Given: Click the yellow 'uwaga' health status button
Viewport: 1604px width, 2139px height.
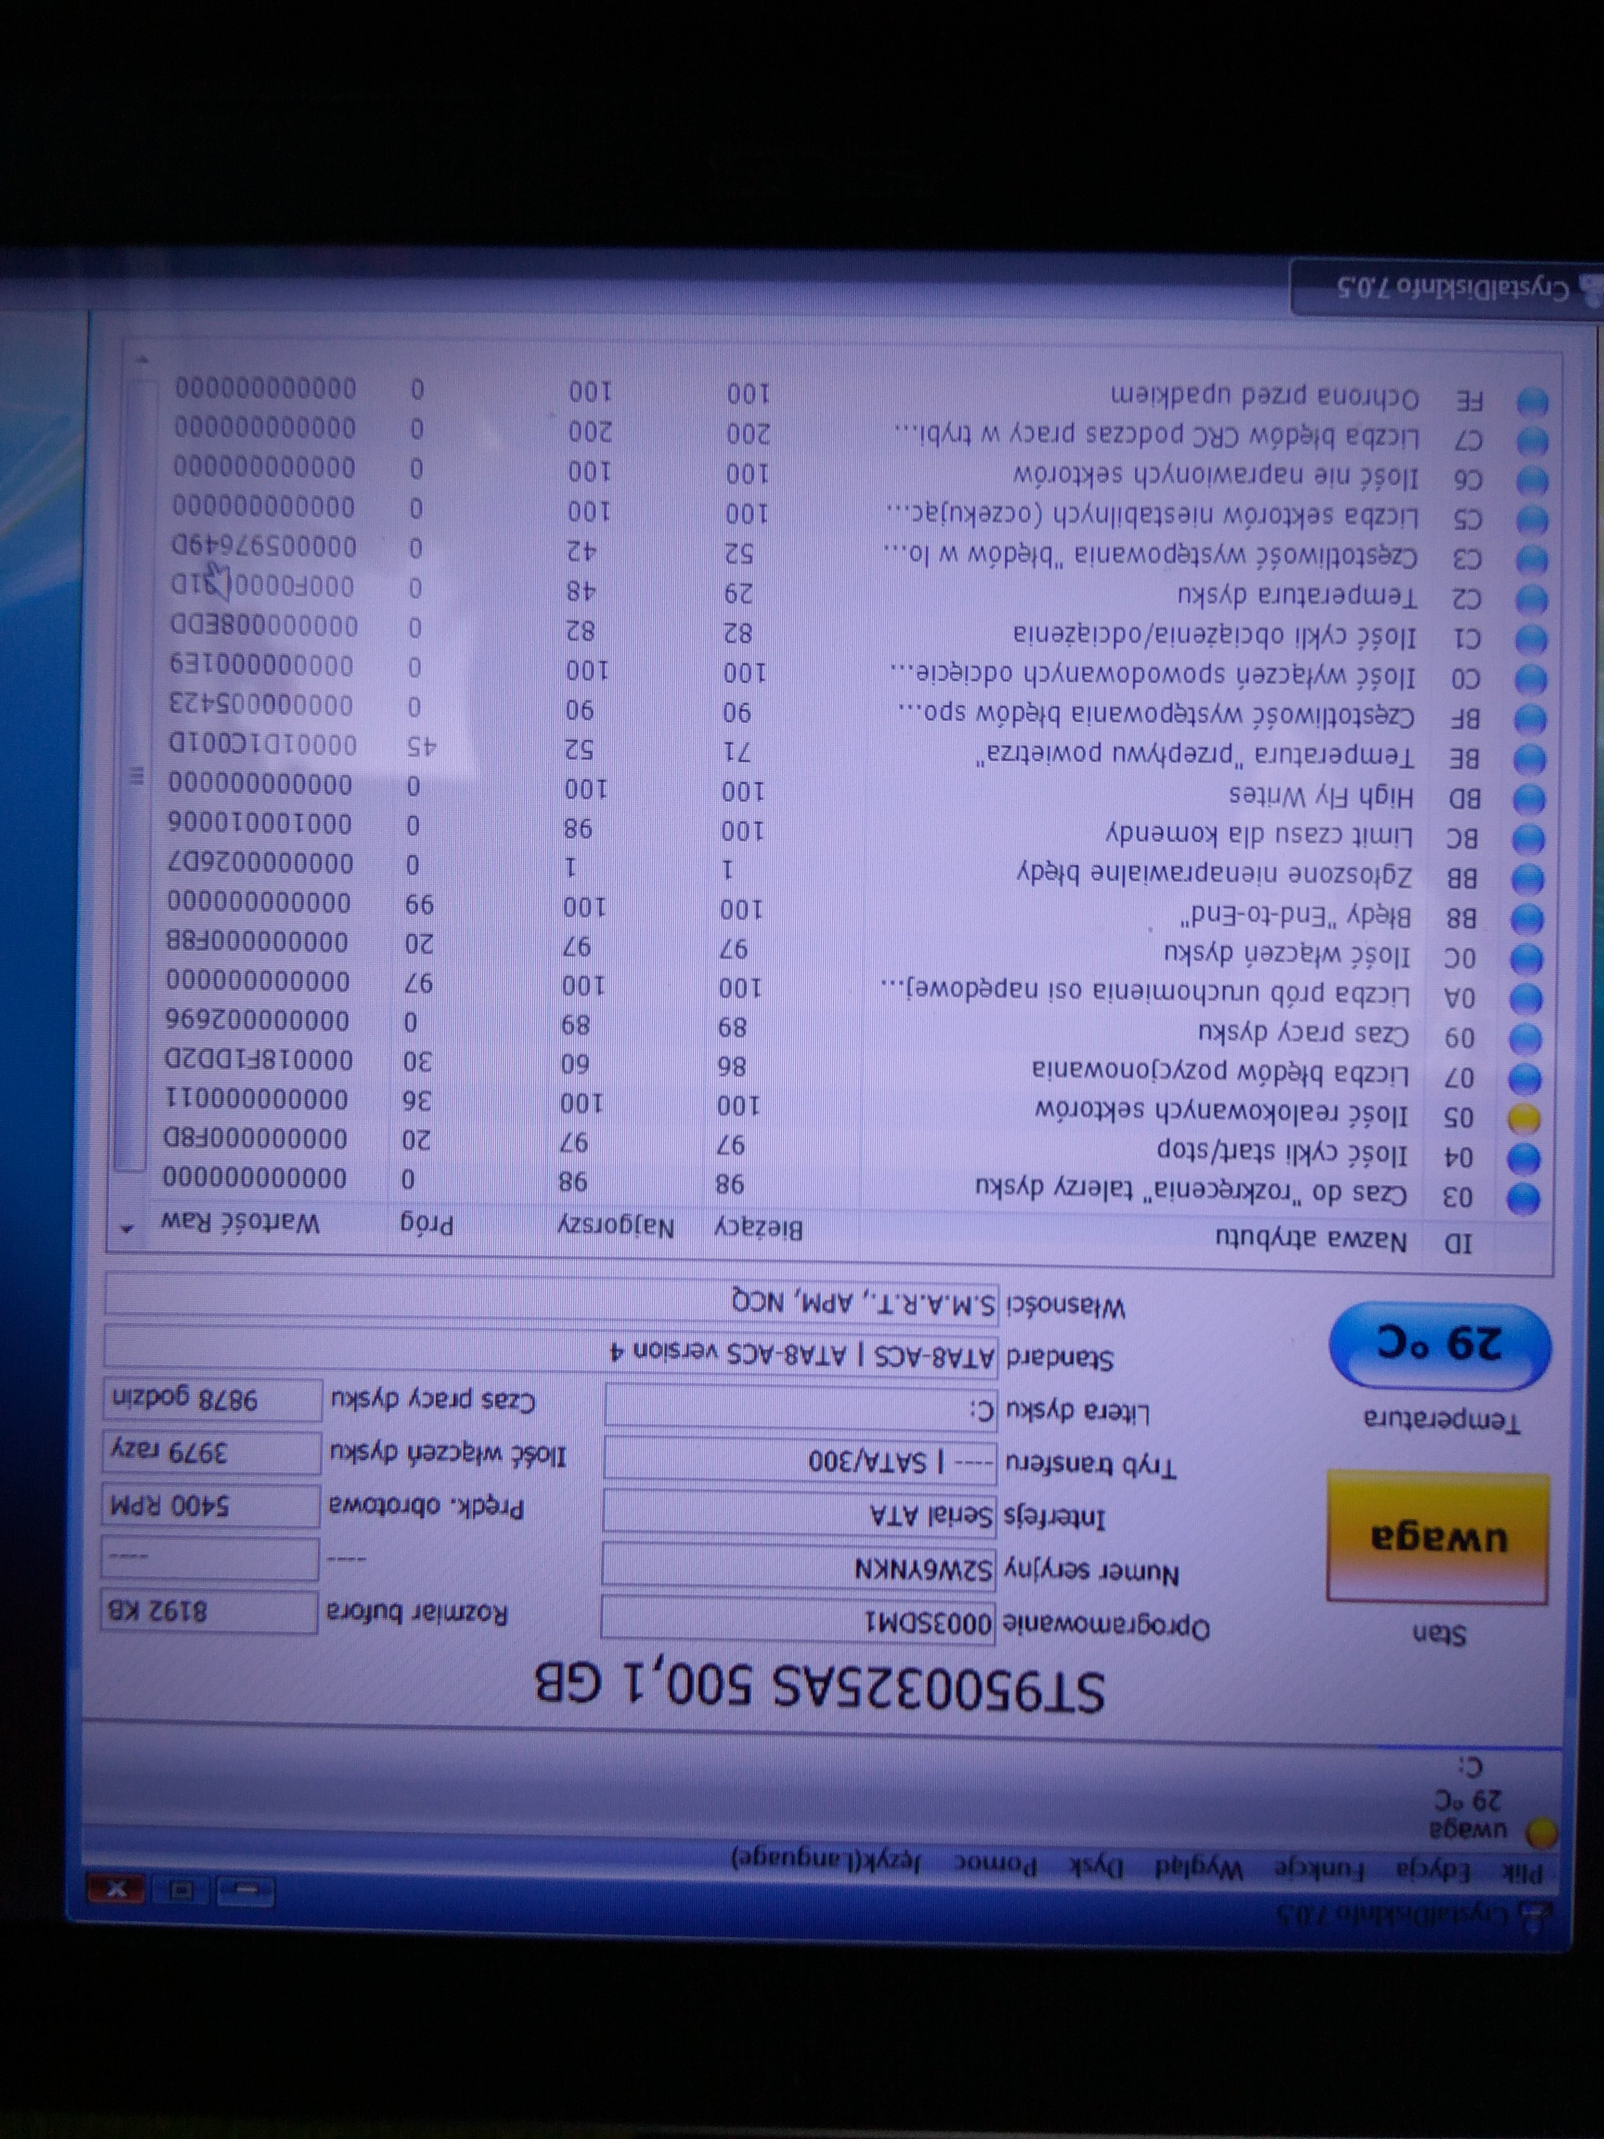Looking at the screenshot, I should (x=1439, y=1538).
